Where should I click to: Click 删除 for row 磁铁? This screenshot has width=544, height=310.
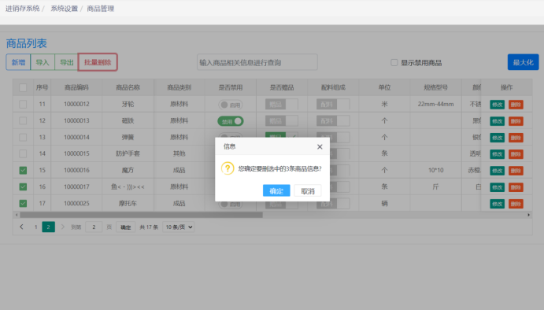point(516,121)
